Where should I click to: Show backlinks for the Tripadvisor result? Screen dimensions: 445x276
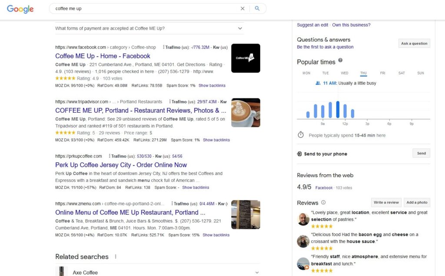tap(216, 140)
